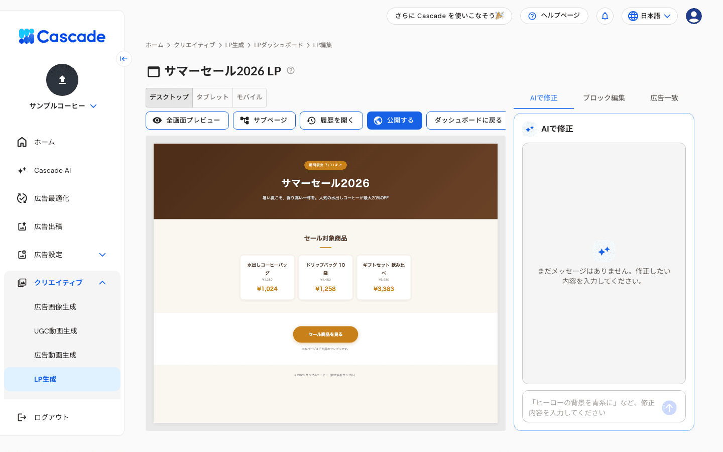723x452 pixels.
Task: Open the user profile avatar
Action: (694, 16)
